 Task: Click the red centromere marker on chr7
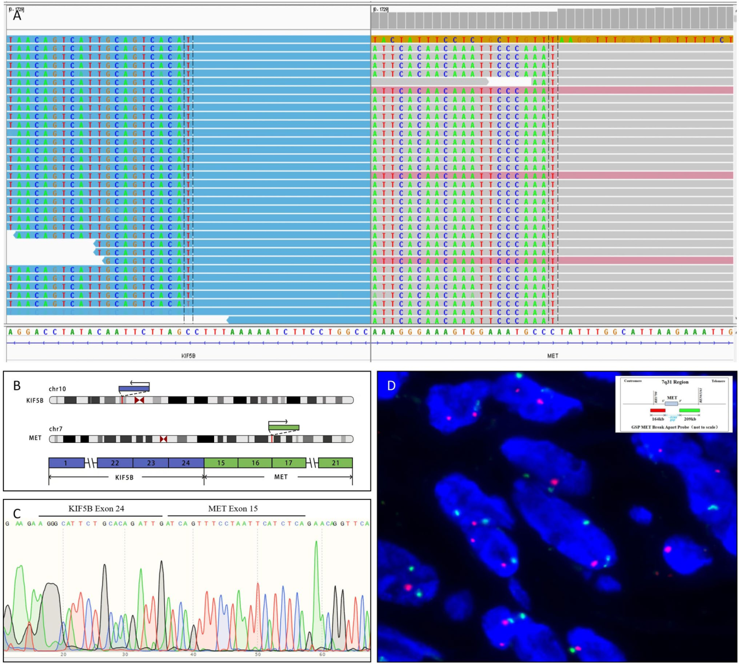tap(163, 439)
